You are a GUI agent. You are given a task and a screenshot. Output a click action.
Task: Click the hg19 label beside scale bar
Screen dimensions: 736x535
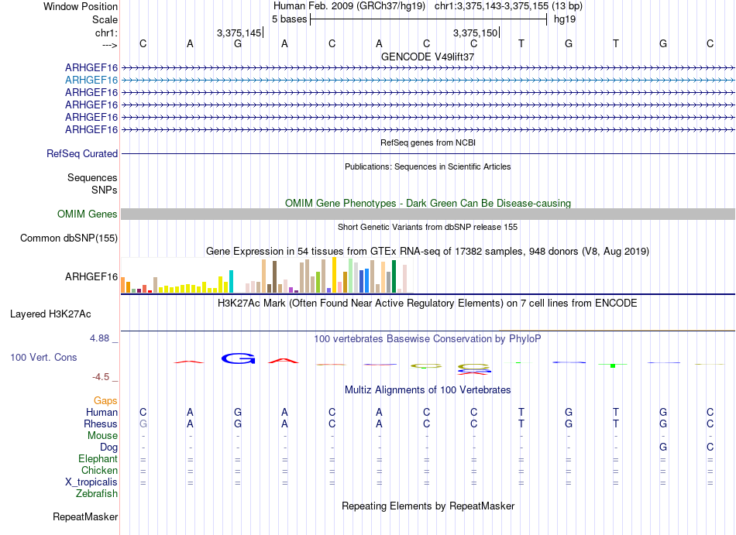coord(565,19)
